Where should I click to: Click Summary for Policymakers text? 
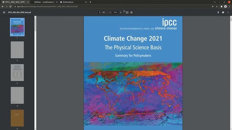click(133, 56)
